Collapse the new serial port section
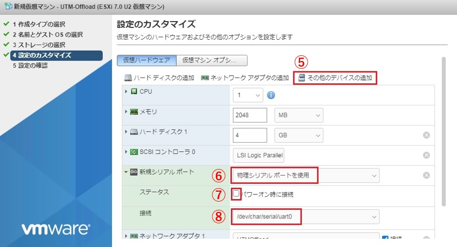 pos(126,172)
